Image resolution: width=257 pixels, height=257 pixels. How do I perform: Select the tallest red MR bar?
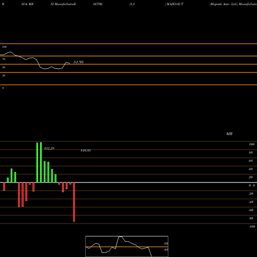(x=74, y=202)
